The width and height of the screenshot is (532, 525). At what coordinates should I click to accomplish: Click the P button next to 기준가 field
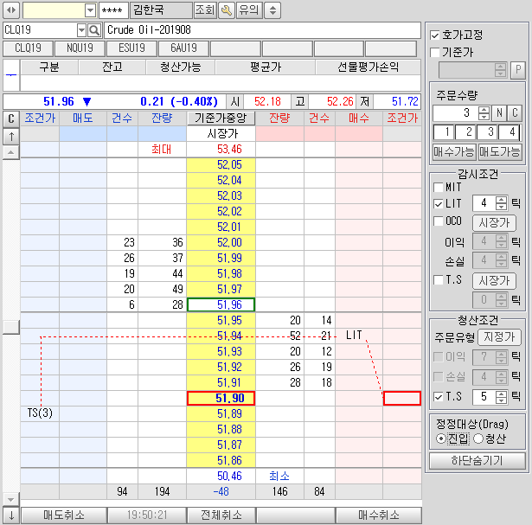click(x=518, y=70)
